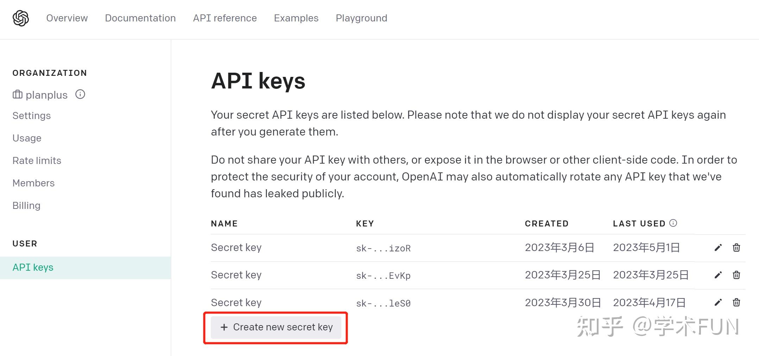Click the info icon next to Last Used

pos(673,223)
